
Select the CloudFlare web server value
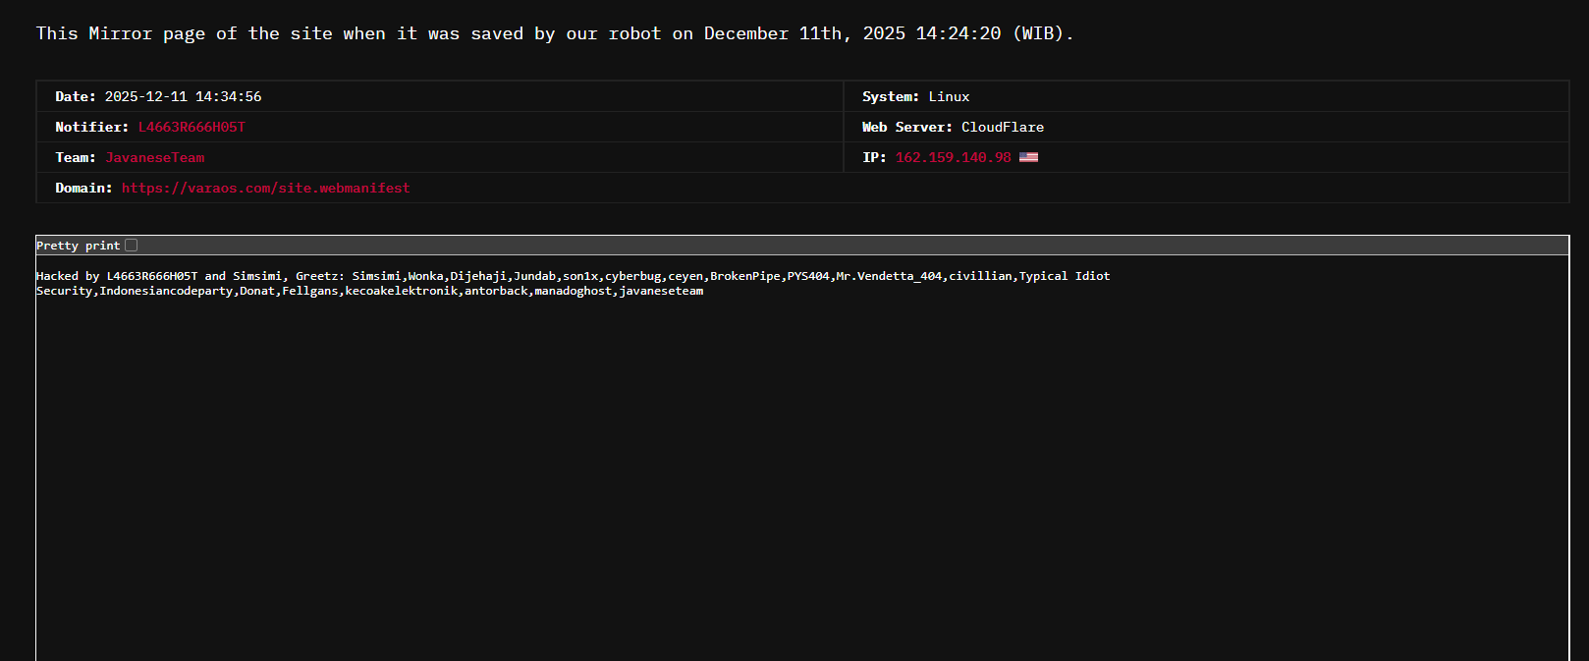[x=1002, y=127]
